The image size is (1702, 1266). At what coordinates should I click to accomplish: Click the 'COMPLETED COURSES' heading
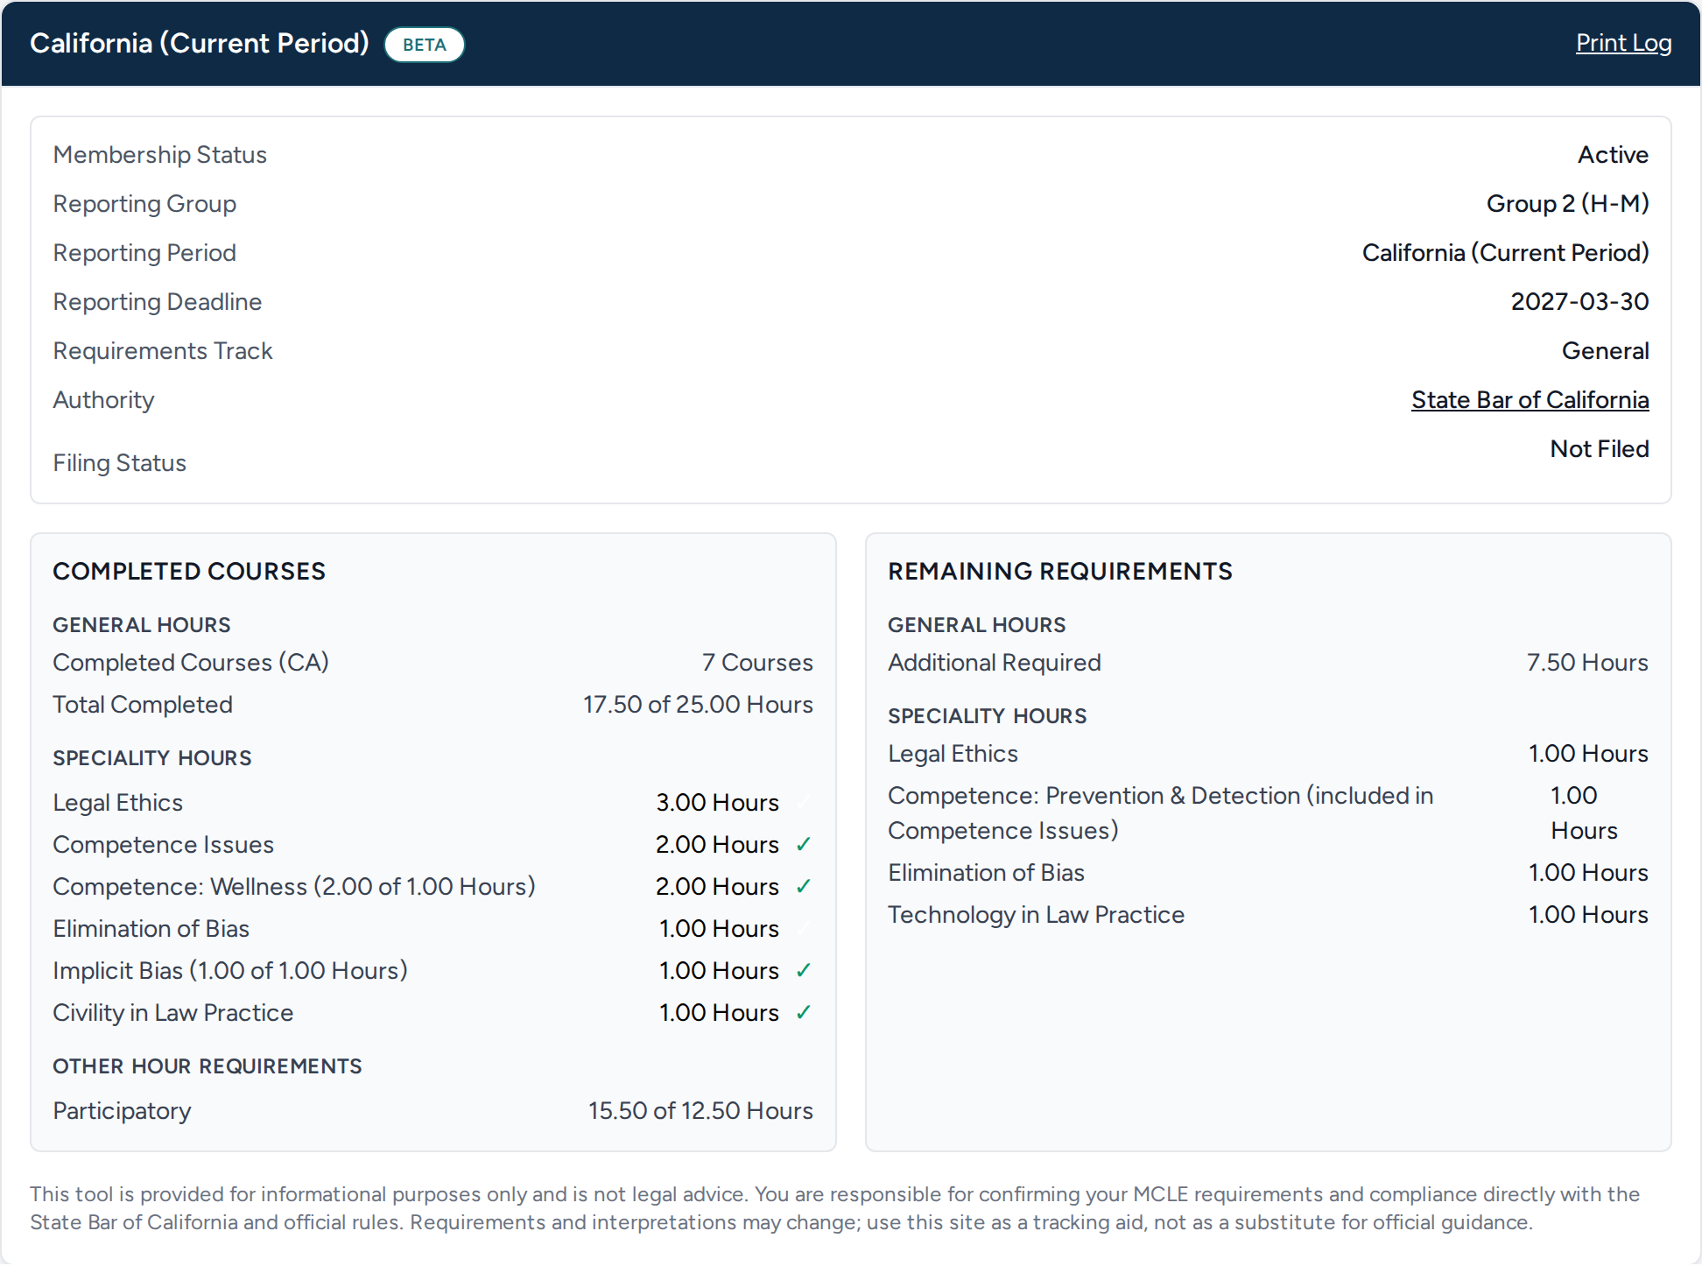point(189,572)
